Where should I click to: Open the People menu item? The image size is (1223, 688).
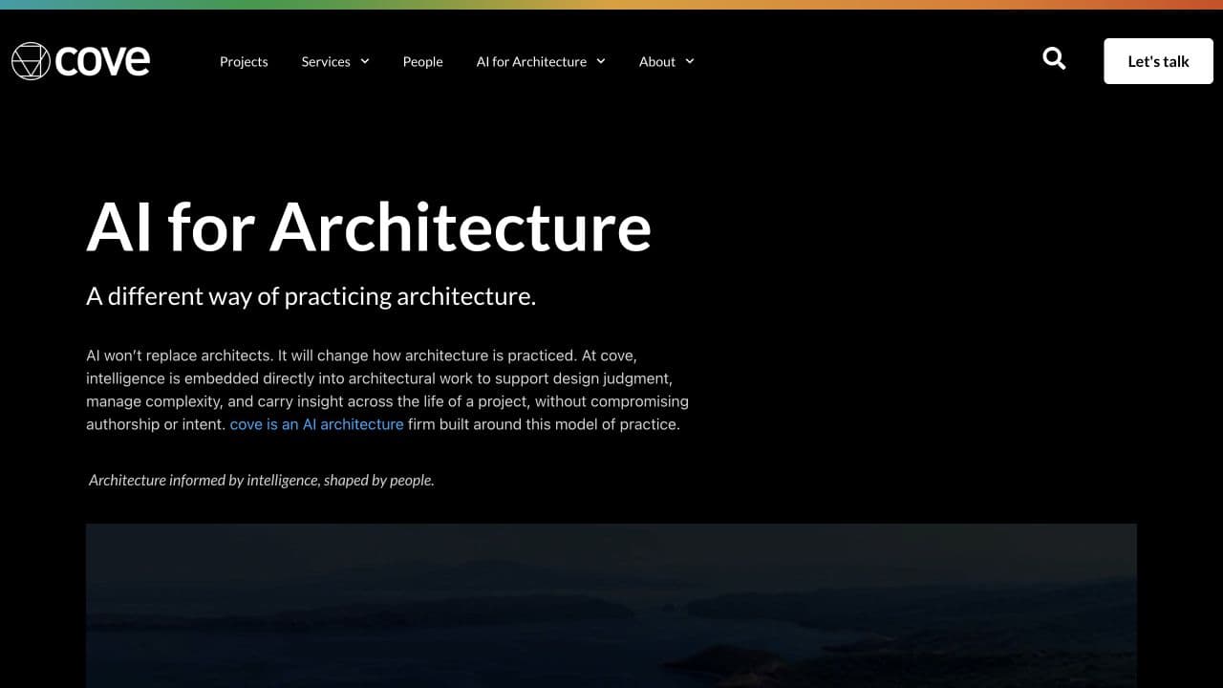[x=422, y=61]
